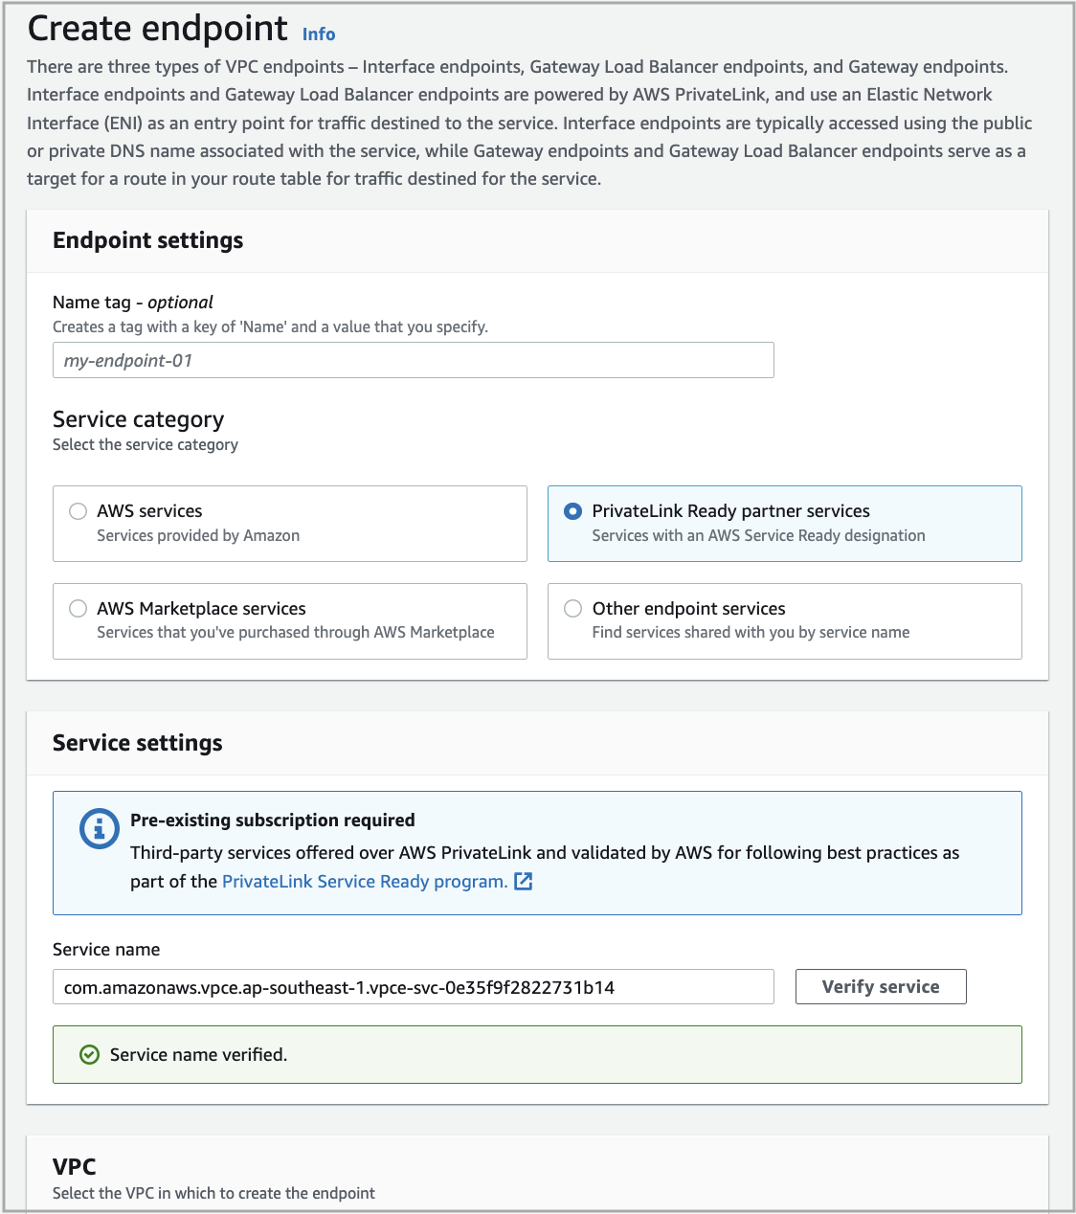The image size is (1076, 1214).
Task: Open the Info help link beside Create endpoint
Action: [x=318, y=34]
